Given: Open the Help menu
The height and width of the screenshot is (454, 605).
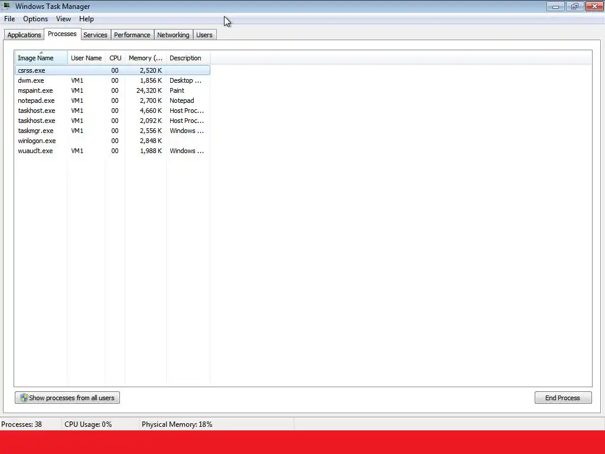Looking at the screenshot, I should 86,19.
